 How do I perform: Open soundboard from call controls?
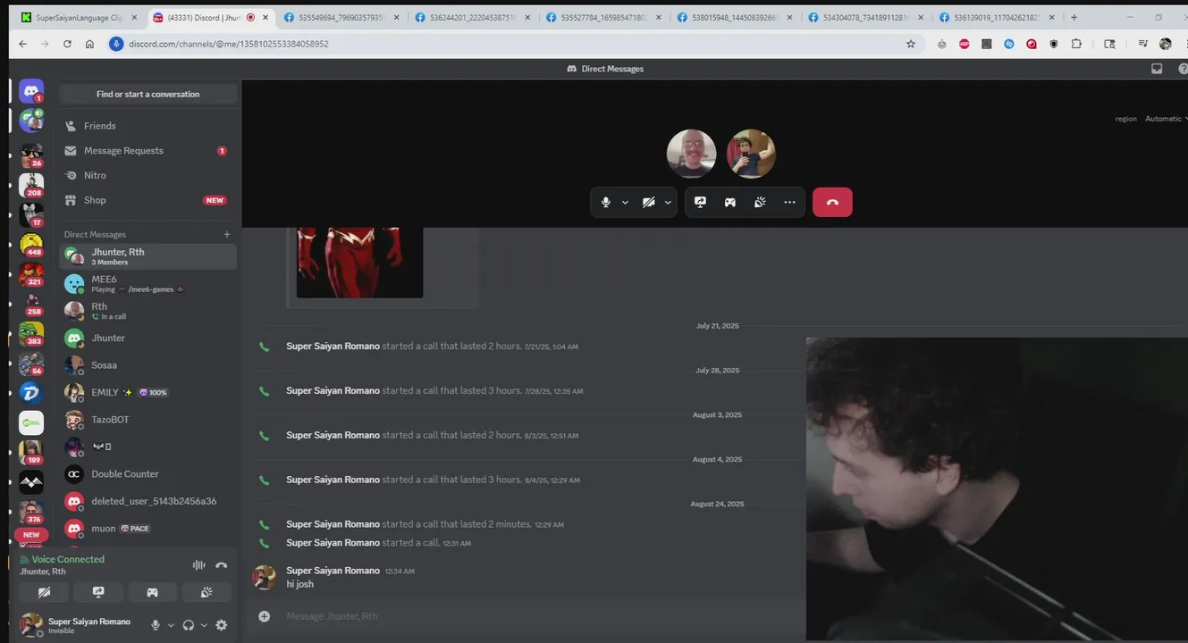(760, 202)
